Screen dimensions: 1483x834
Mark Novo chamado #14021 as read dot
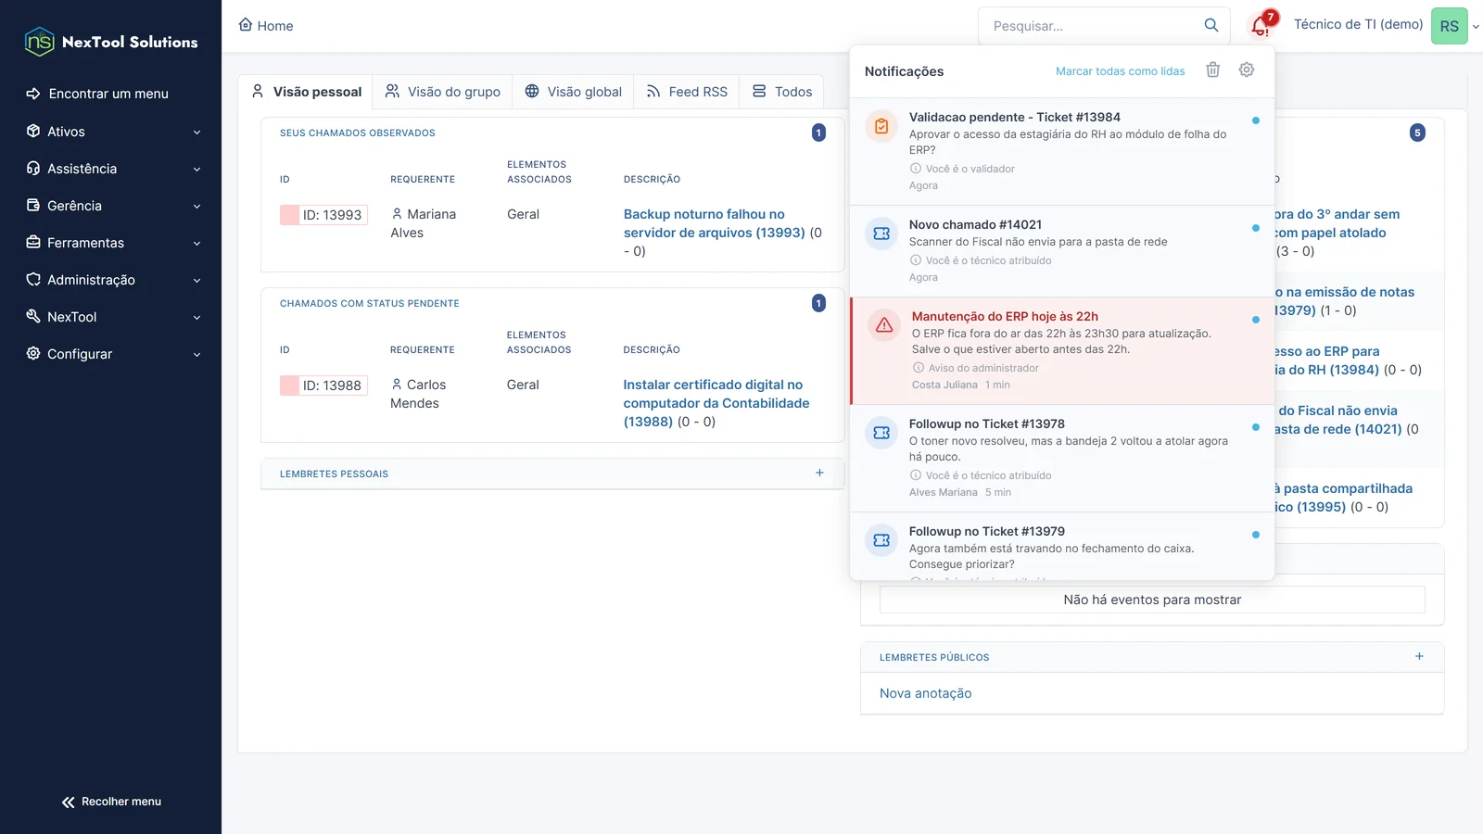[1256, 228]
